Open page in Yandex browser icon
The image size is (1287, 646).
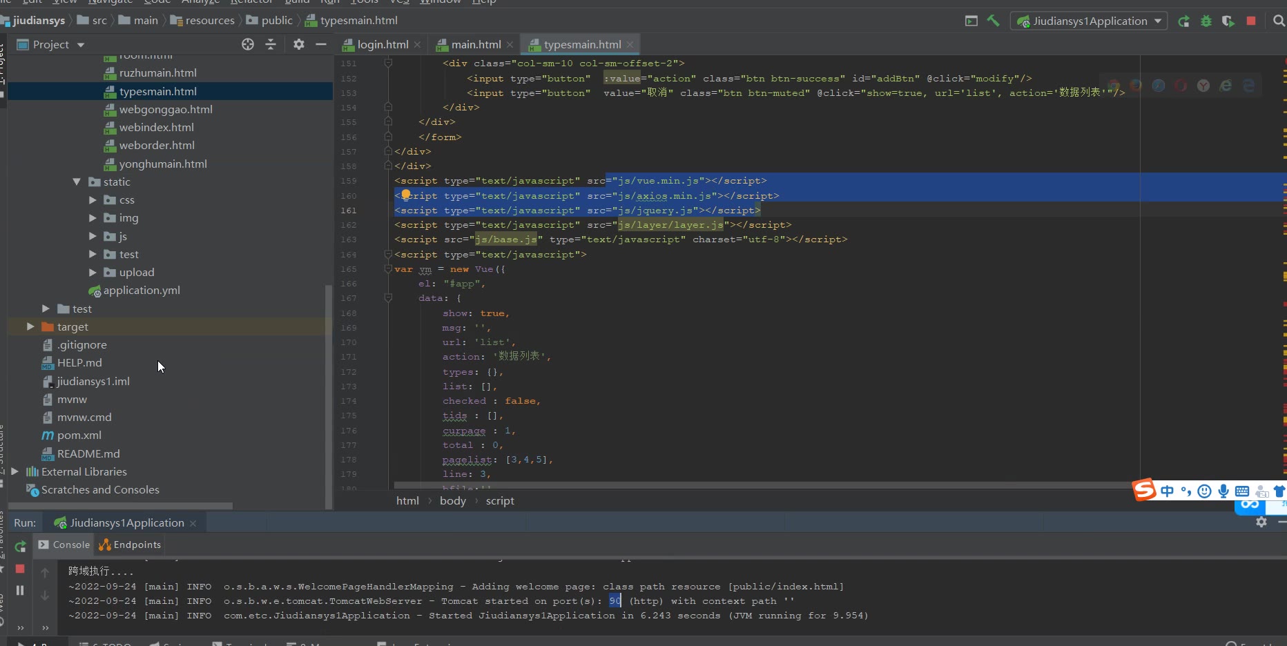tap(1203, 86)
